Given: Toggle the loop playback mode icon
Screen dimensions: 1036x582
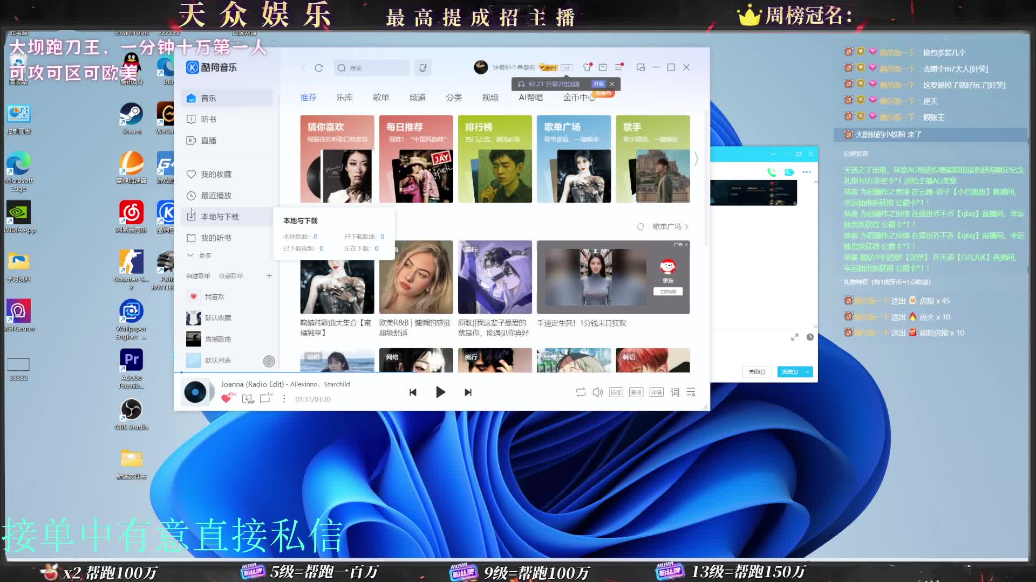Looking at the screenshot, I should [581, 392].
